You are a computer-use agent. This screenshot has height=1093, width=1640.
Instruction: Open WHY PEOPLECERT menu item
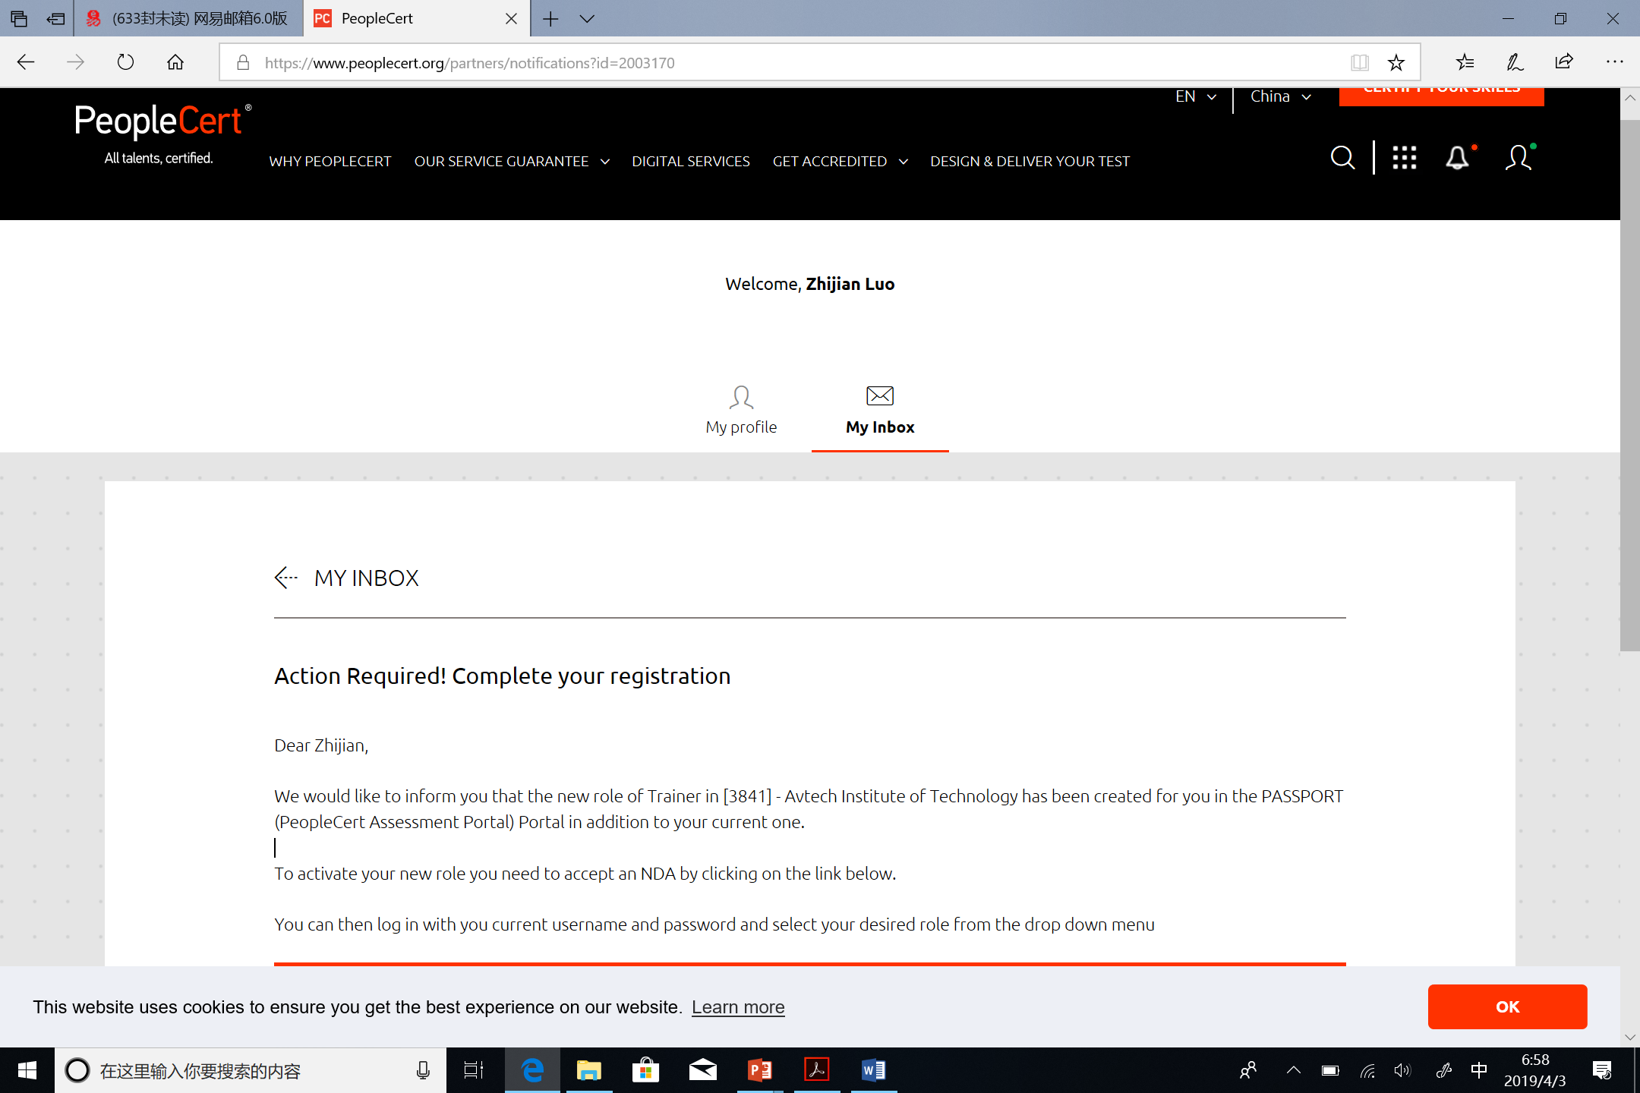[x=330, y=161]
